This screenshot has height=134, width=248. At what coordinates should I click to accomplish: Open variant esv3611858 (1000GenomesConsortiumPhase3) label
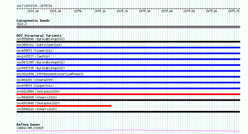point(50,74)
